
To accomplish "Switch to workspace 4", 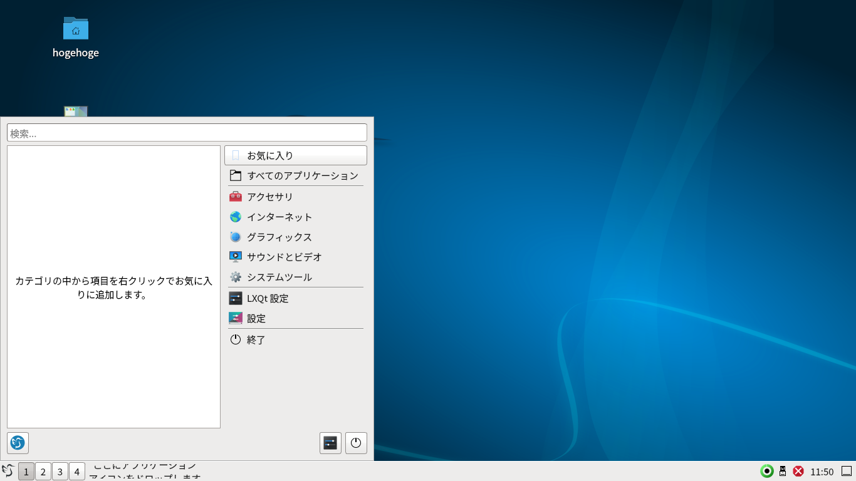I will click(76, 471).
